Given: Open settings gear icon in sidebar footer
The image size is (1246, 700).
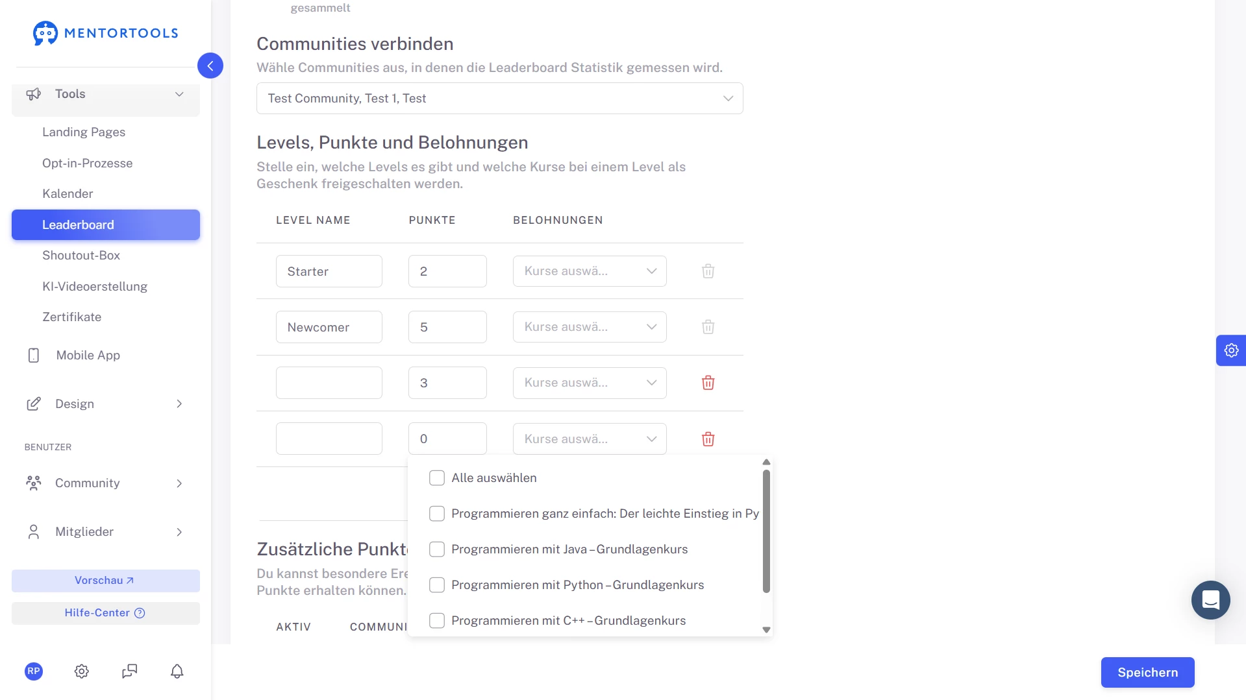Looking at the screenshot, I should (x=81, y=671).
